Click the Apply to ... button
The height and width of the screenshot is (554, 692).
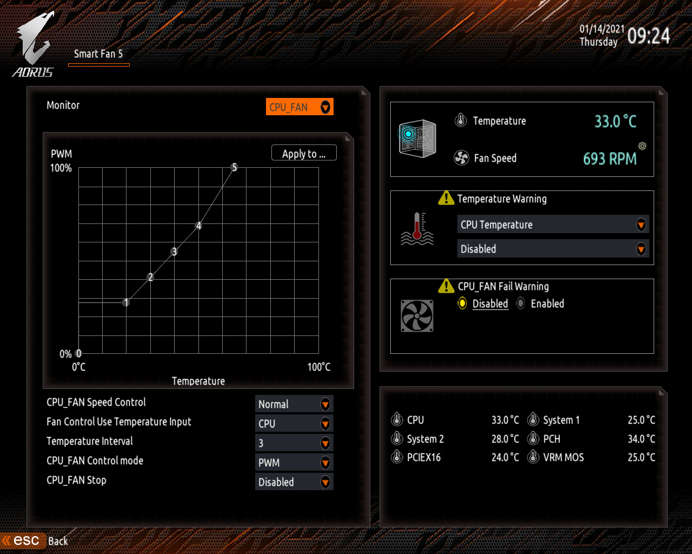304,154
